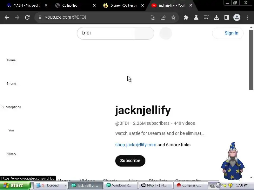Open the extensions puzzle icon
The image size is (254, 190).
click(x=186, y=17)
